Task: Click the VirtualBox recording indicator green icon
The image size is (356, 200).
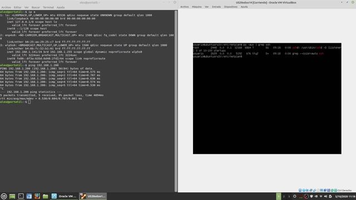Action: (x=332, y=191)
